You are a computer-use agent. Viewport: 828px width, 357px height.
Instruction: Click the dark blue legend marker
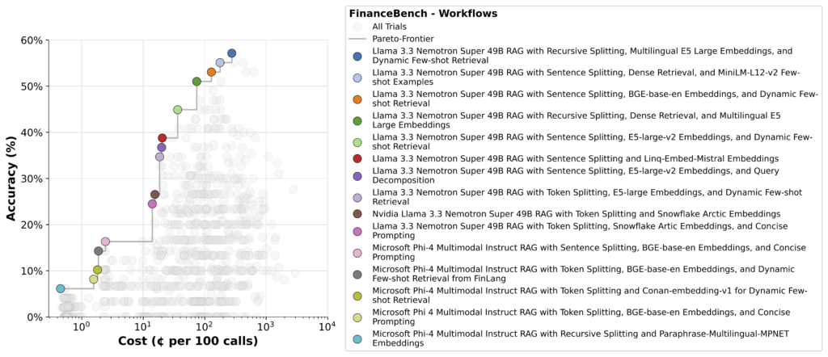coord(358,56)
